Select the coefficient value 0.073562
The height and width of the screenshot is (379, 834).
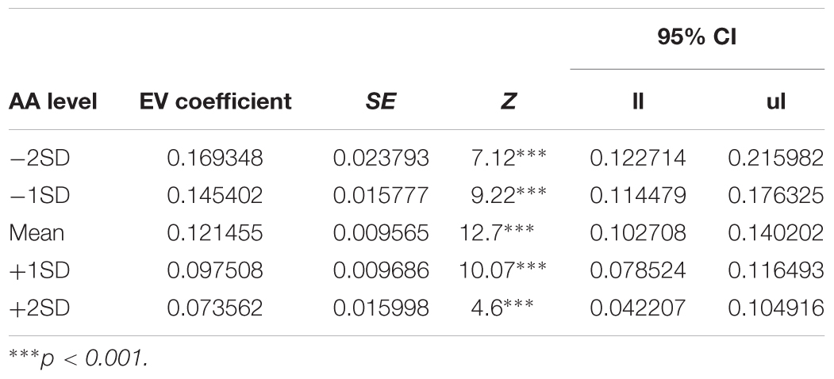tap(215, 308)
